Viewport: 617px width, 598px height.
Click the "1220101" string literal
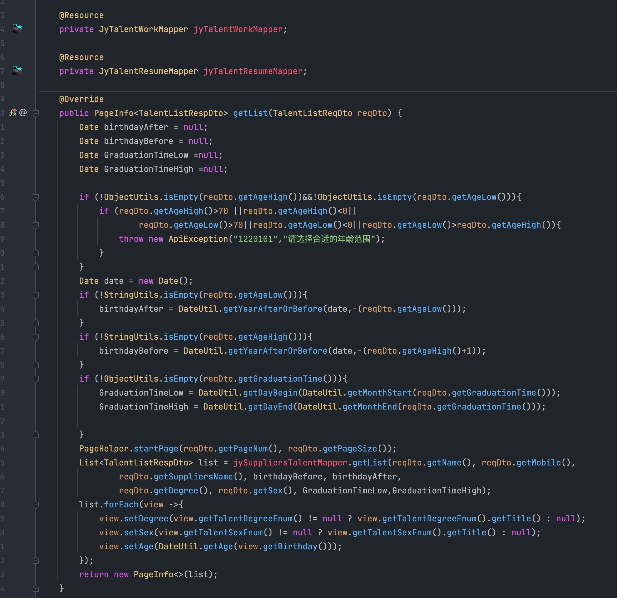(x=256, y=239)
